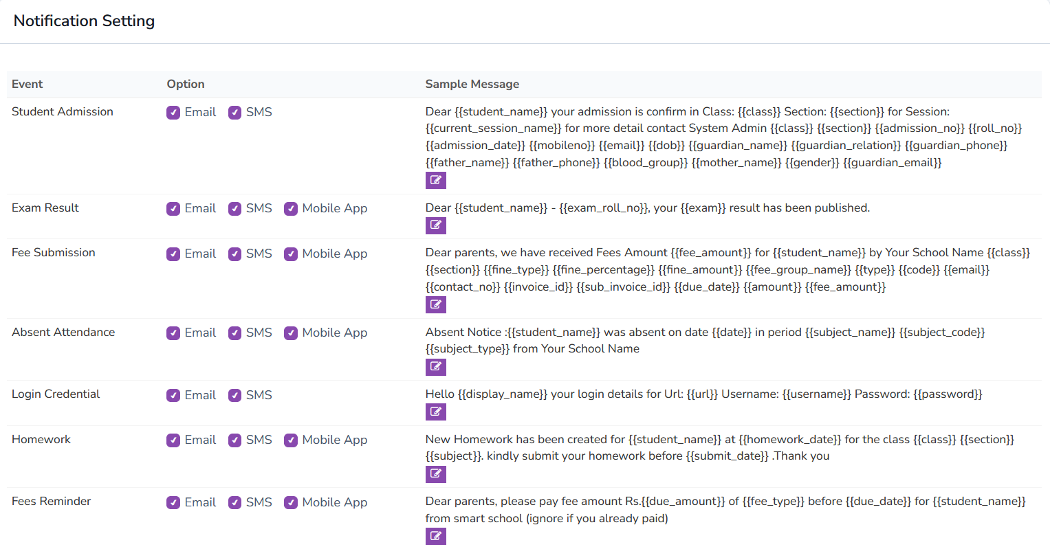Uncheck Email for Fees Reminder
The height and width of the screenshot is (549, 1050).
point(173,503)
